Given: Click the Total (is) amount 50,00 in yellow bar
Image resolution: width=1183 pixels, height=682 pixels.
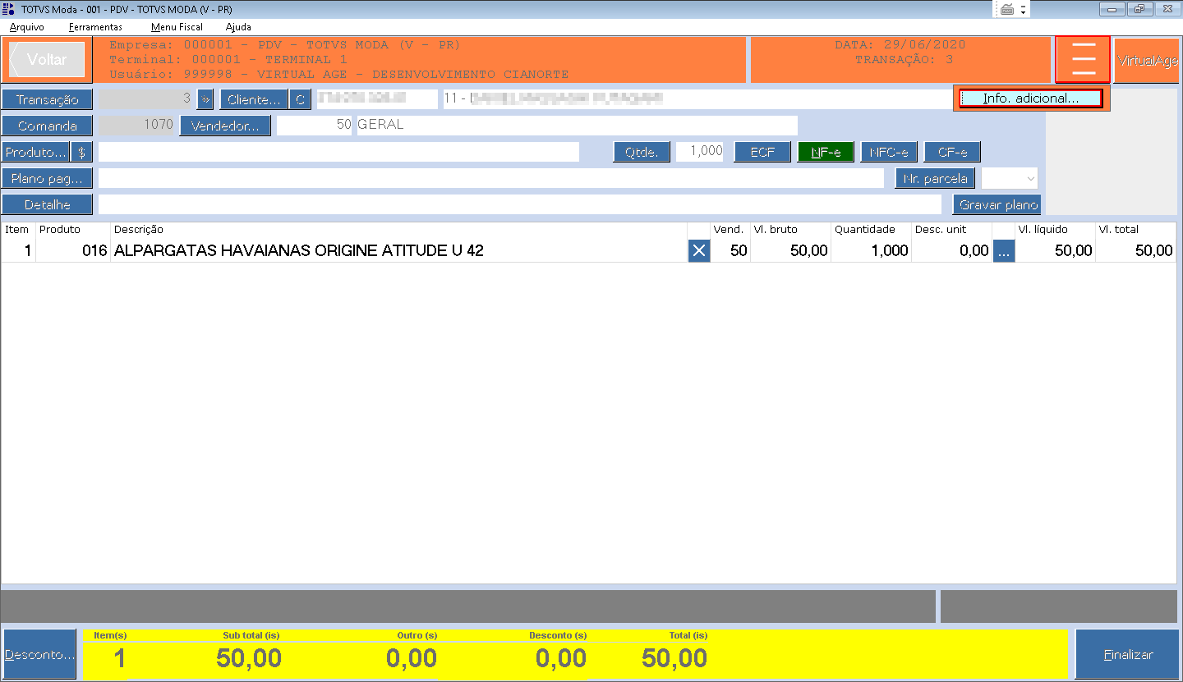Looking at the screenshot, I should point(674,658).
